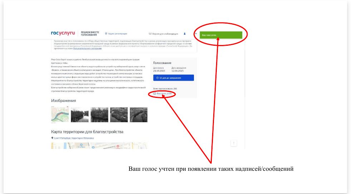The height and width of the screenshot is (194, 351).
Task: Open the map scheme image thumbnail
Action: tap(60, 115)
